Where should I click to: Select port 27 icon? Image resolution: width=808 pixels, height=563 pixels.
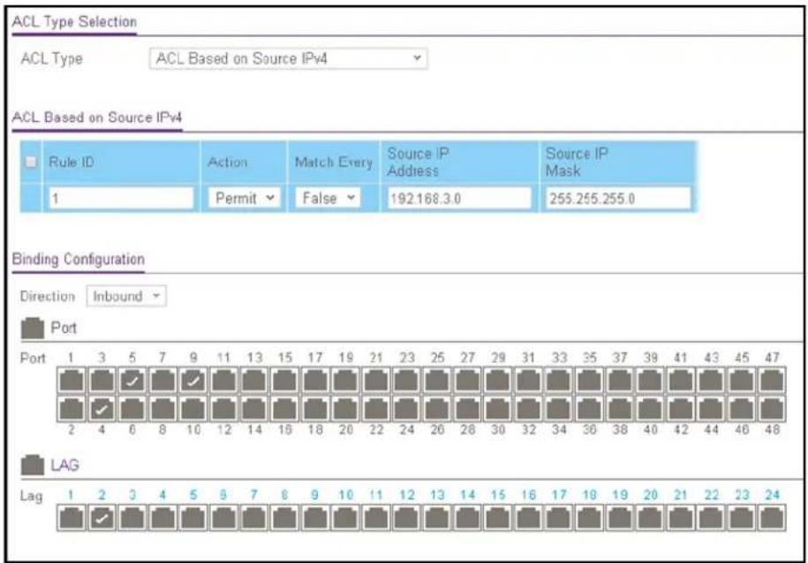click(x=467, y=380)
